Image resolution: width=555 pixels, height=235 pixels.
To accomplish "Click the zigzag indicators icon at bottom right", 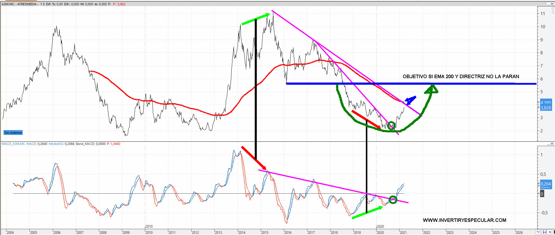I will [538, 232].
